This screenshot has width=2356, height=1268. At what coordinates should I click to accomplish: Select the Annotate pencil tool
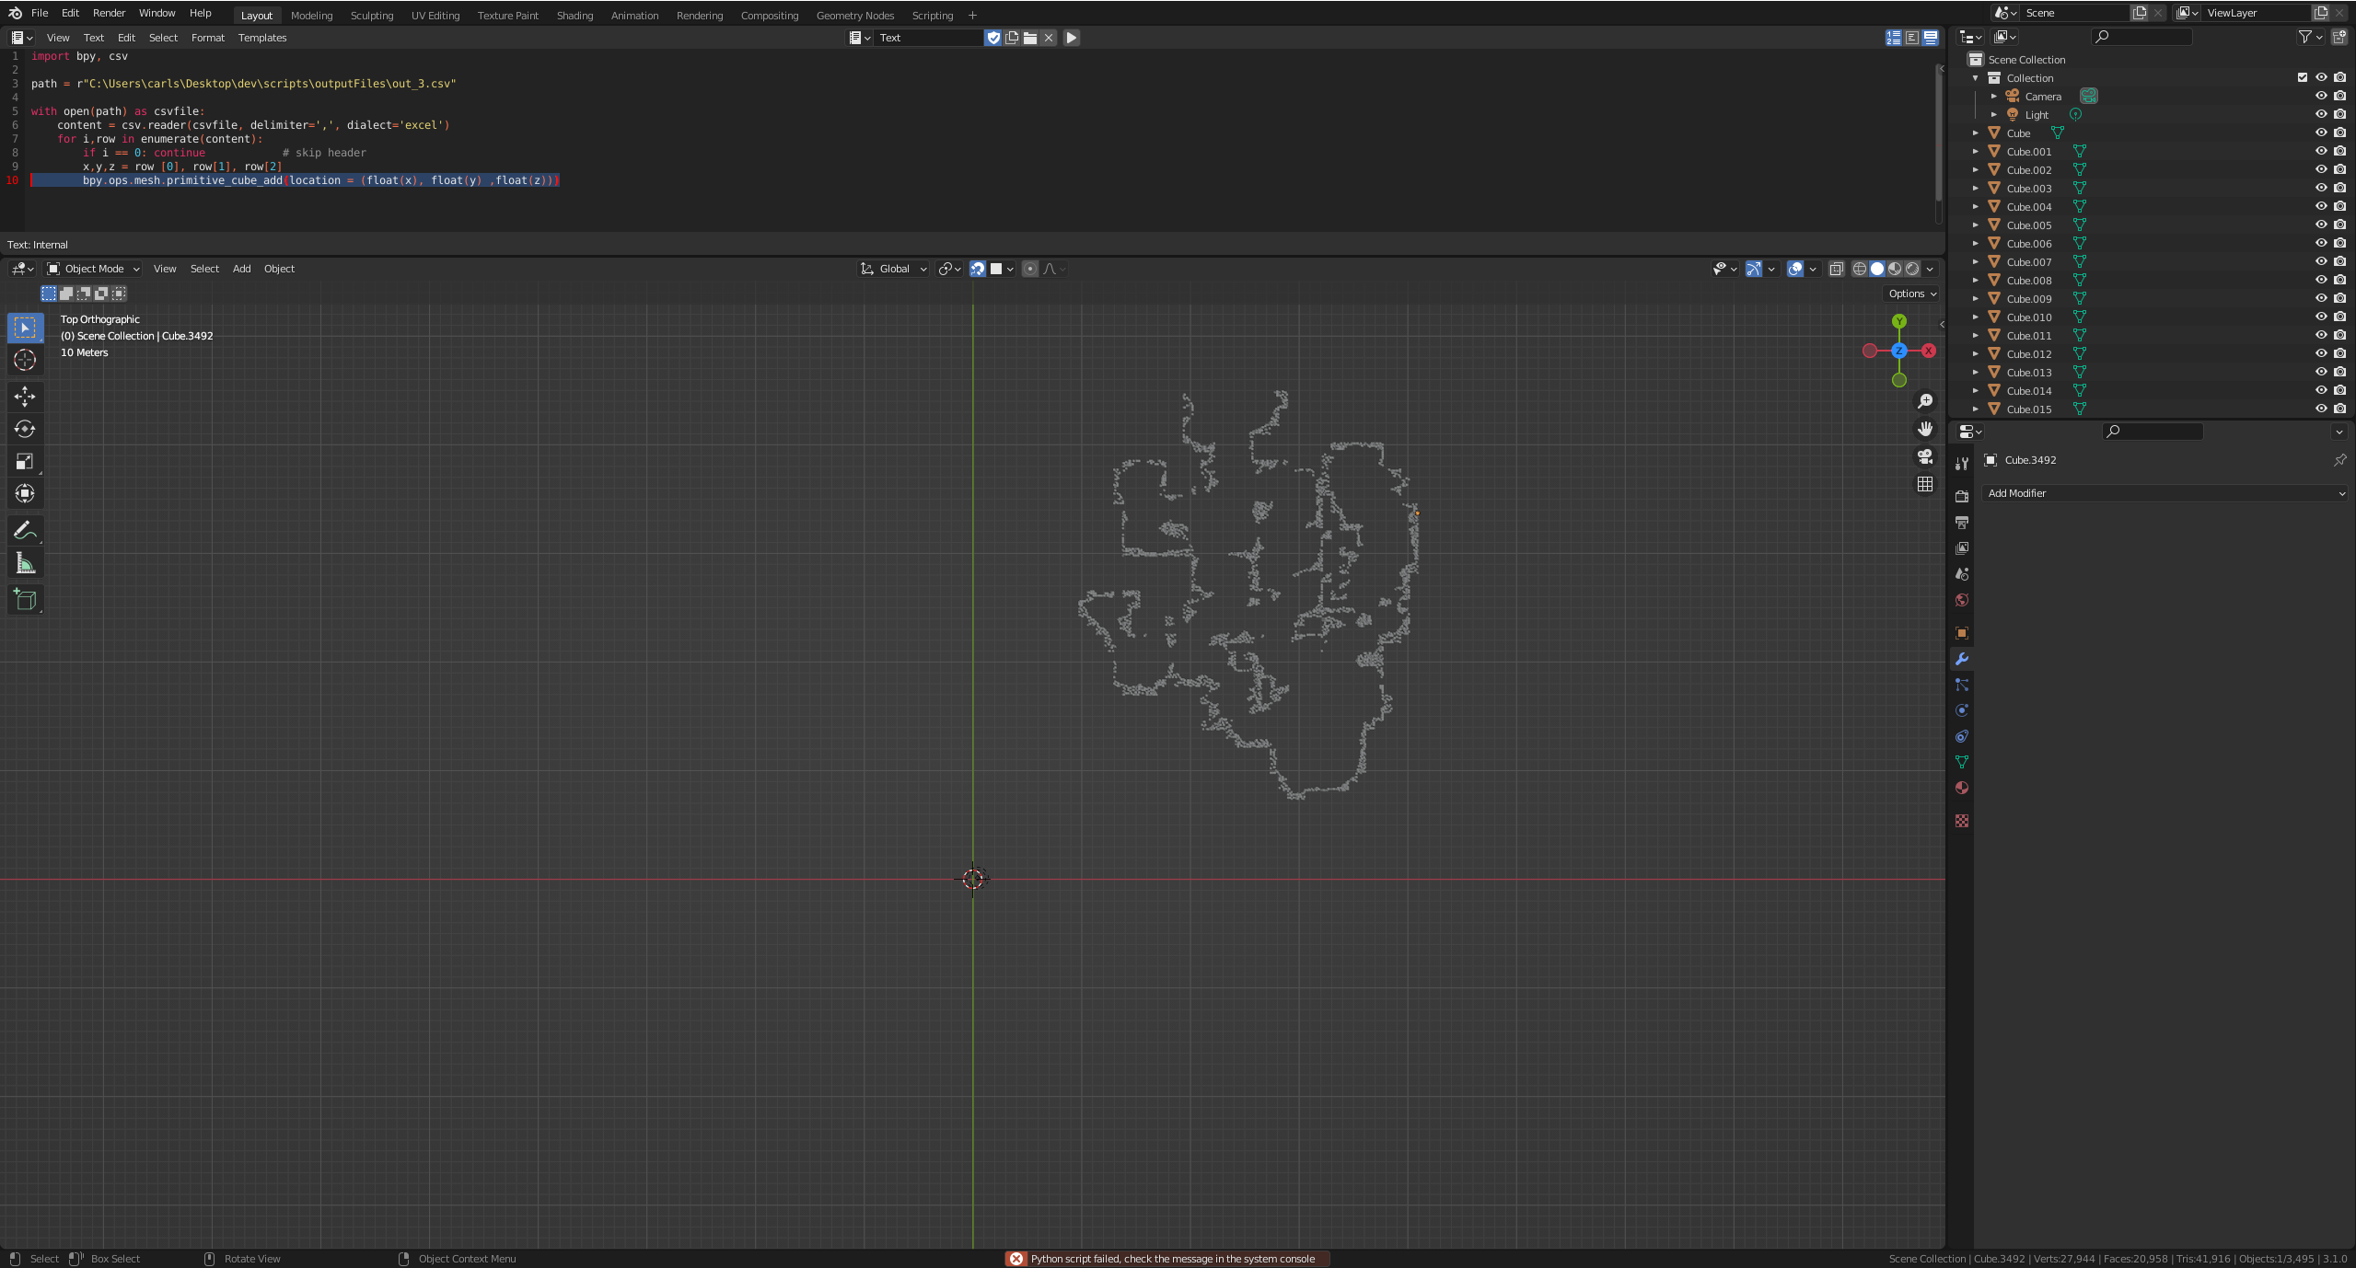(x=25, y=531)
